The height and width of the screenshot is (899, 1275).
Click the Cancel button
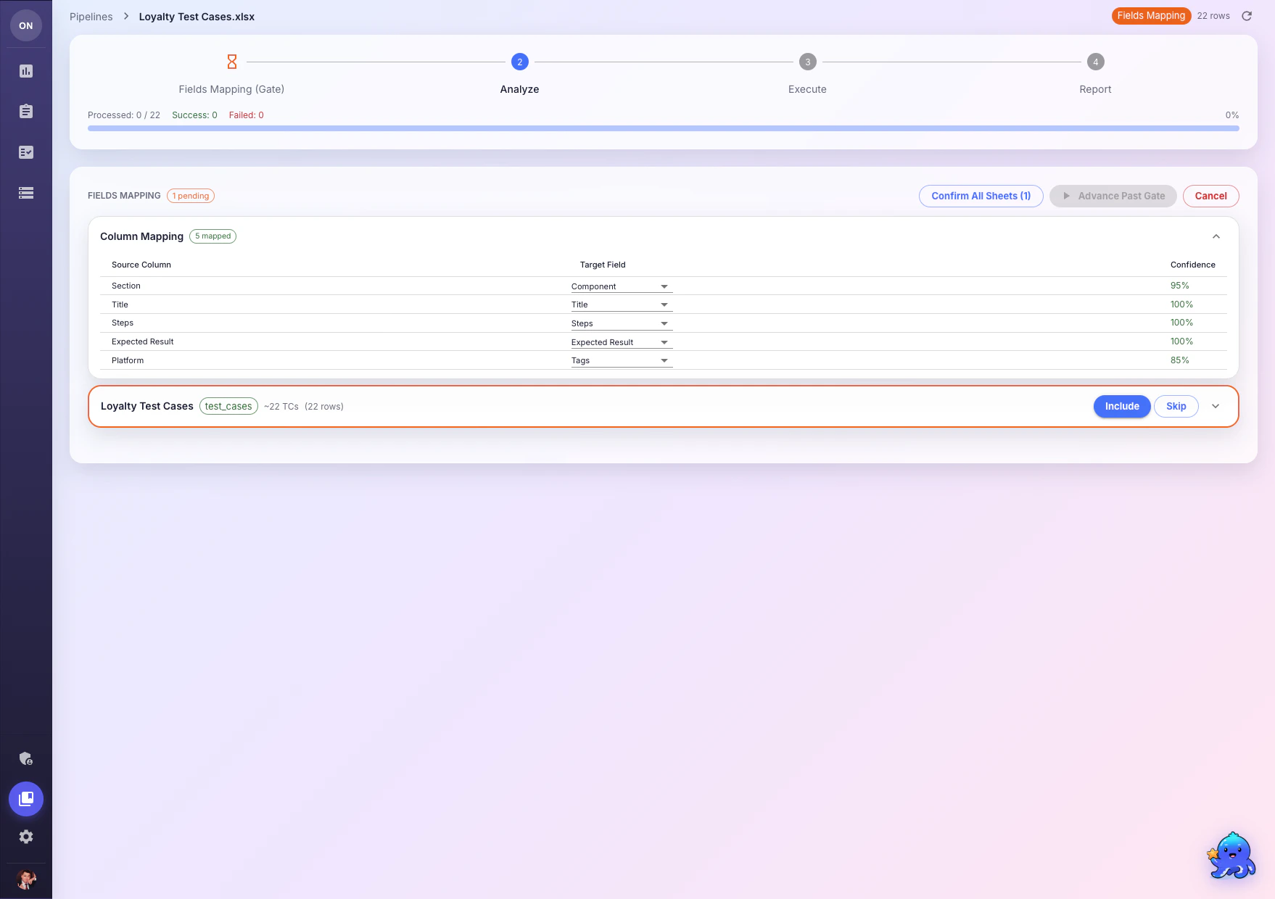tap(1211, 196)
